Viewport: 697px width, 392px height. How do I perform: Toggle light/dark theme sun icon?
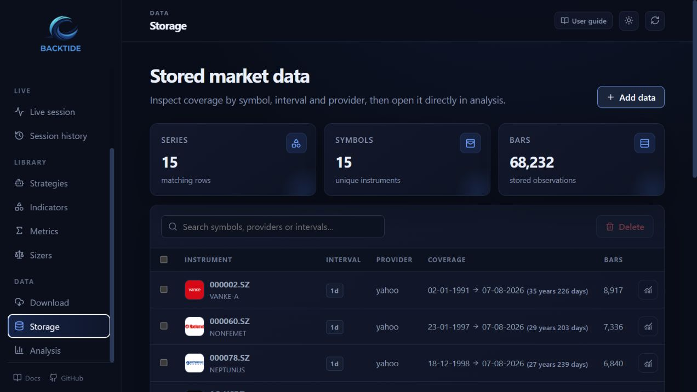[x=629, y=21]
